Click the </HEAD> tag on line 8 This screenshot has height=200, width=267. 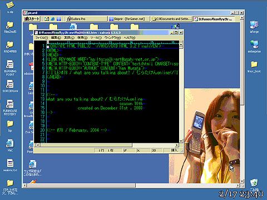pyautogui.click(x=54, y=77)
